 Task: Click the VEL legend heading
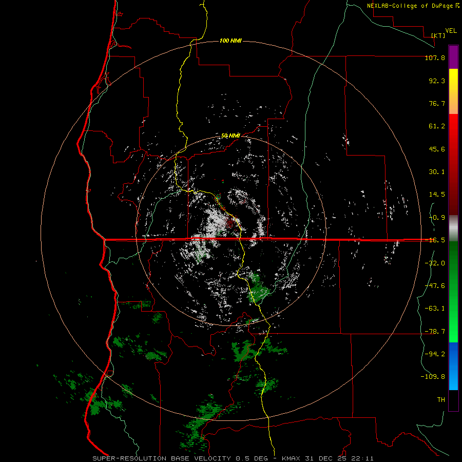(x=451, y=31)
